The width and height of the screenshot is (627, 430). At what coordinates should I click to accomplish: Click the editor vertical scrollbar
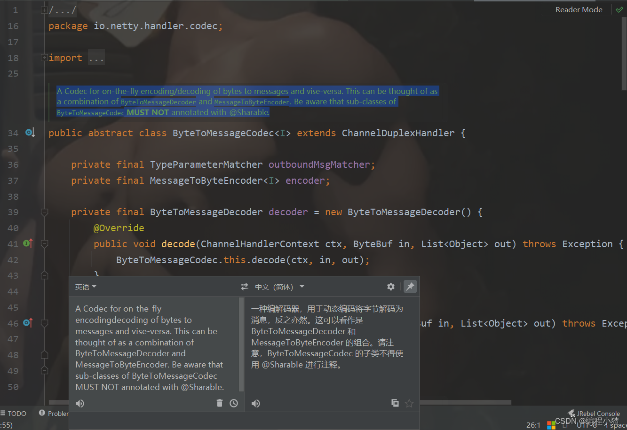(624, 54)
